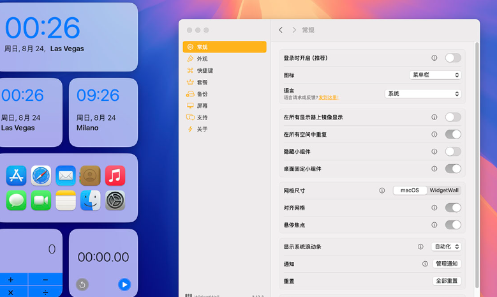Show info for 在所有显示器上镜像显示
This screenshot has width=497, height=297.
434,117
